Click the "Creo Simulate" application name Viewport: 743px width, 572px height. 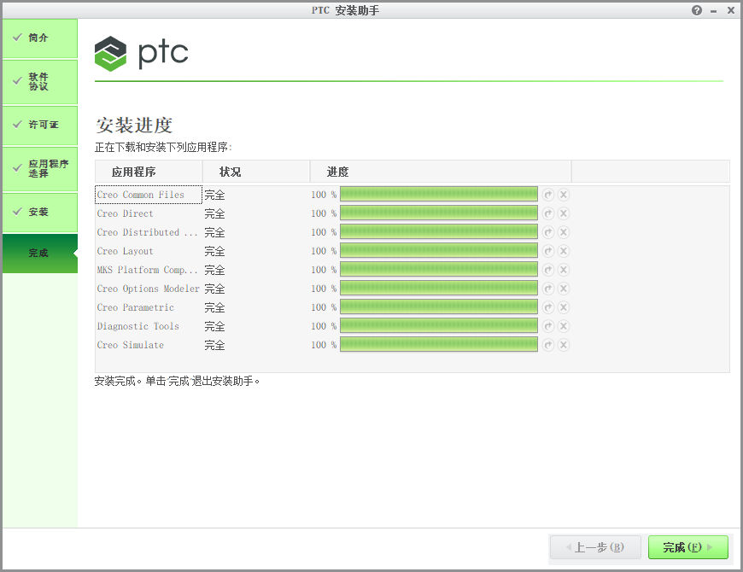click(x=131, y=345)
